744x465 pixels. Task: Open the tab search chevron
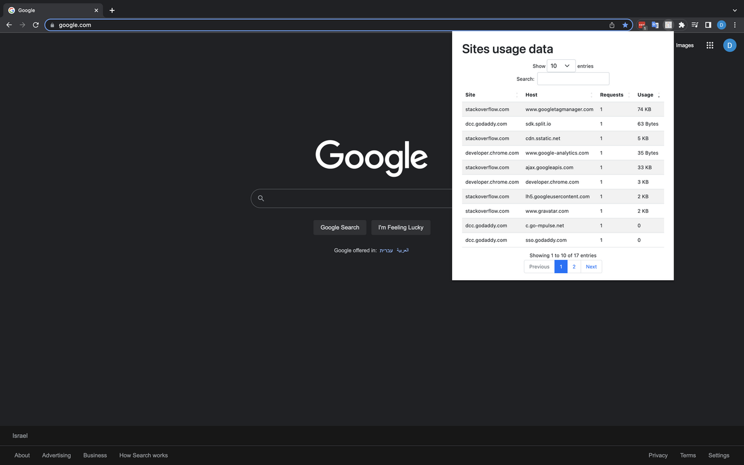pyautogui.click(x=734, y=10)
